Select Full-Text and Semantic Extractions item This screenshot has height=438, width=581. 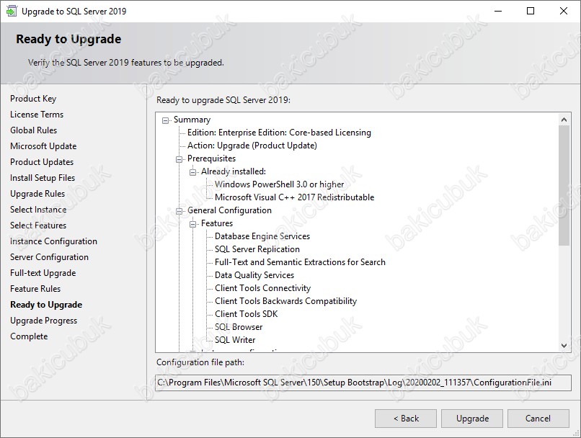click(x=300, y=262)
